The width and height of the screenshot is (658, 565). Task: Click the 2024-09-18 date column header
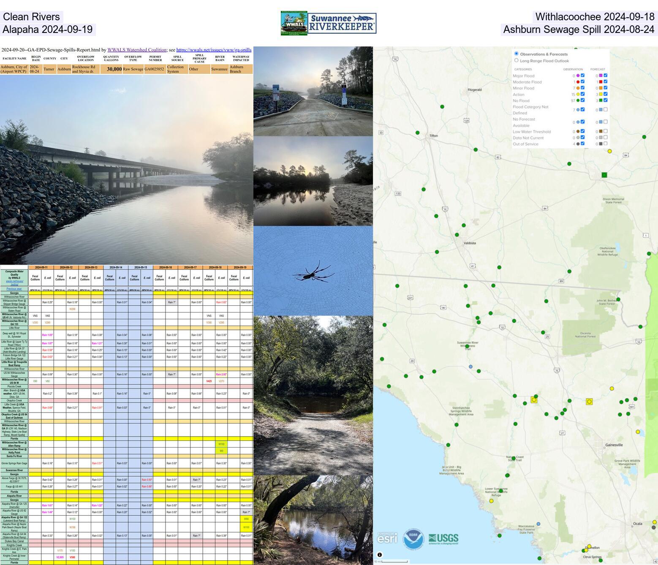tap(215, 267)
